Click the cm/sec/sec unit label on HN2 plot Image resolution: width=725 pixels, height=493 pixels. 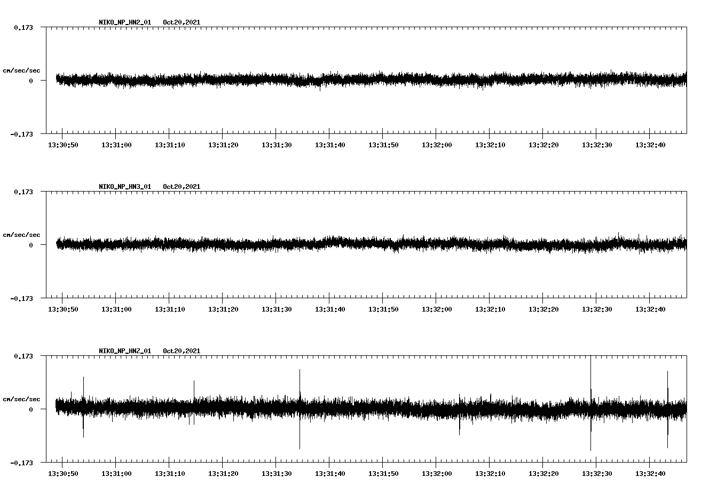(x=21, y=70)
